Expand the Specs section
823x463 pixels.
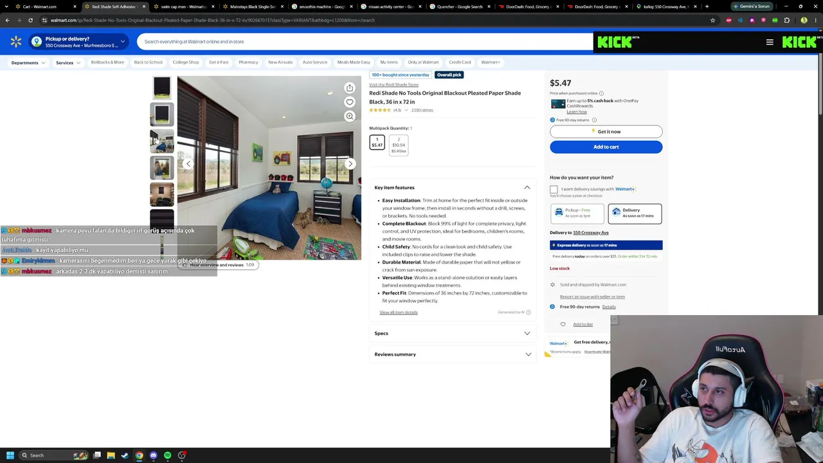(x=527, y=334)
